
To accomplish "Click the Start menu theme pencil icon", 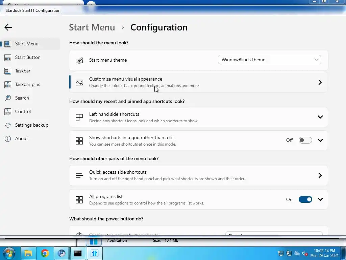I will [79, 60].
